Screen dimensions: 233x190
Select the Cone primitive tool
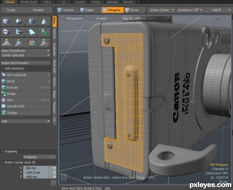pos(44,21)
